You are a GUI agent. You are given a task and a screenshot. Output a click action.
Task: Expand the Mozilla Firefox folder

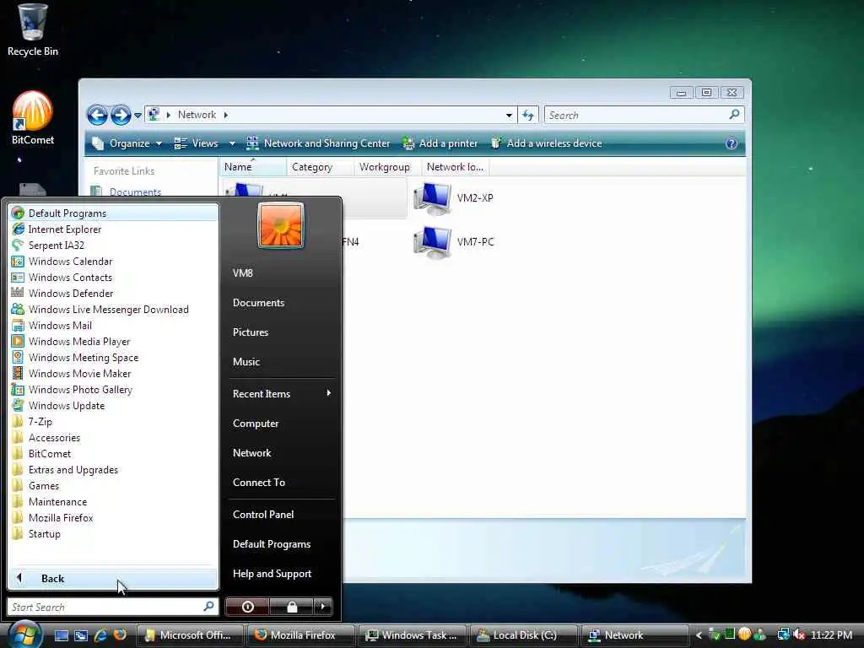pyautogui.click(x=114, y=517)
